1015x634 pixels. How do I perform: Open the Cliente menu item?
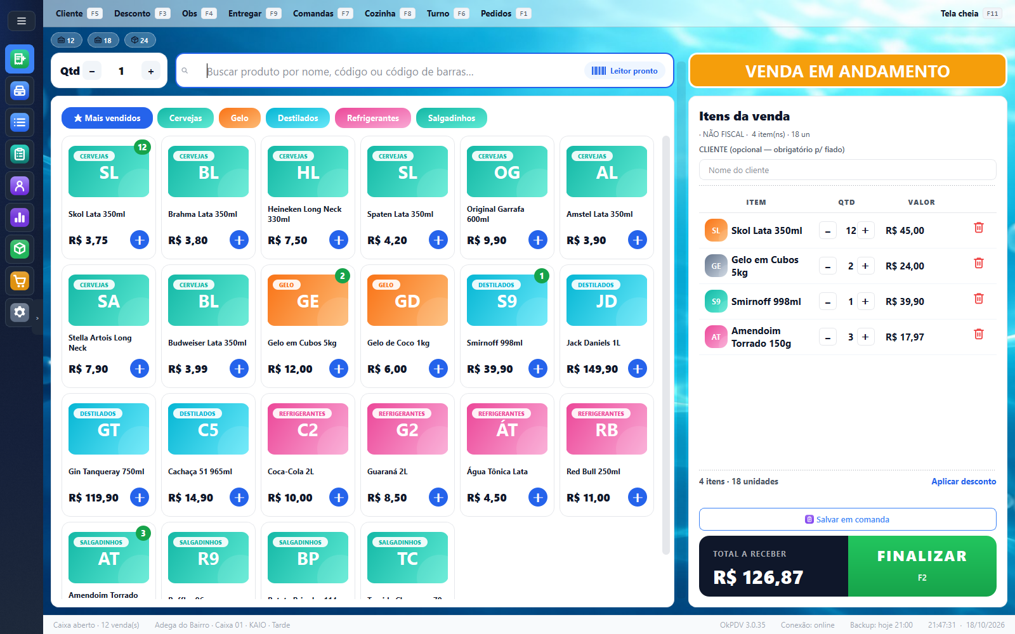point(78,13)
